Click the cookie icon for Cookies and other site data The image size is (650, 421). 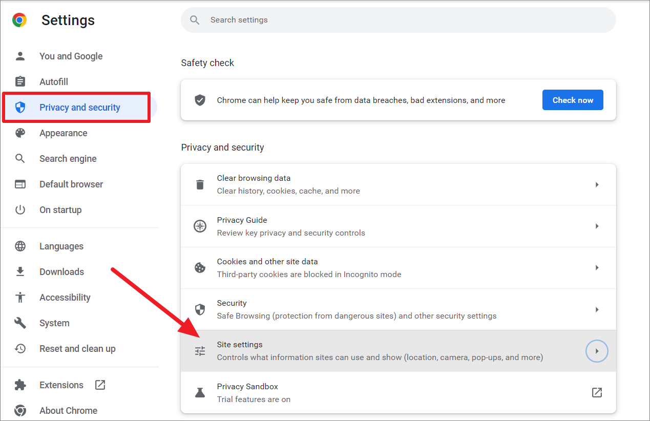click(200, 267)
